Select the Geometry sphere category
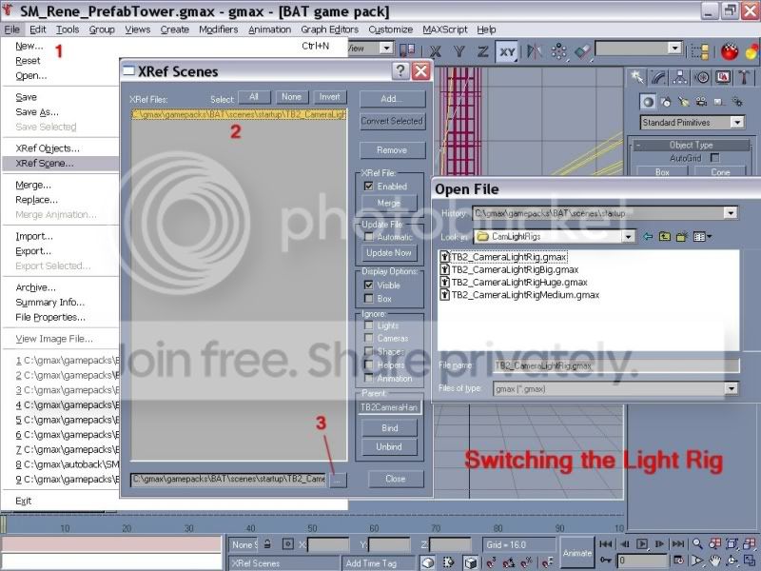 point(648,102)
